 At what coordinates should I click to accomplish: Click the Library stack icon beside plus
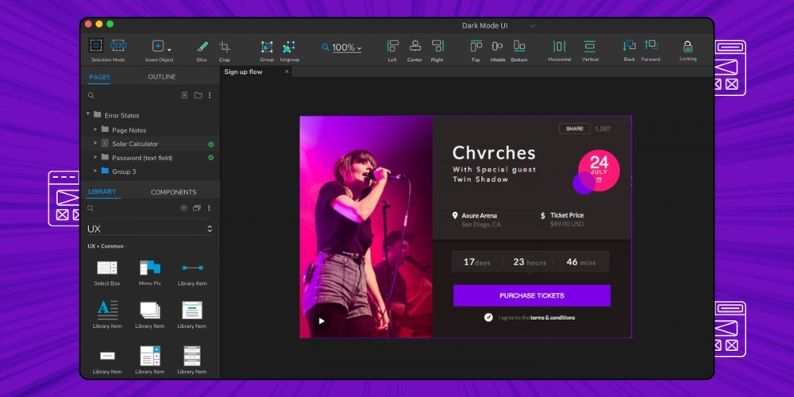pyautogui.click(x=196, y=208)
